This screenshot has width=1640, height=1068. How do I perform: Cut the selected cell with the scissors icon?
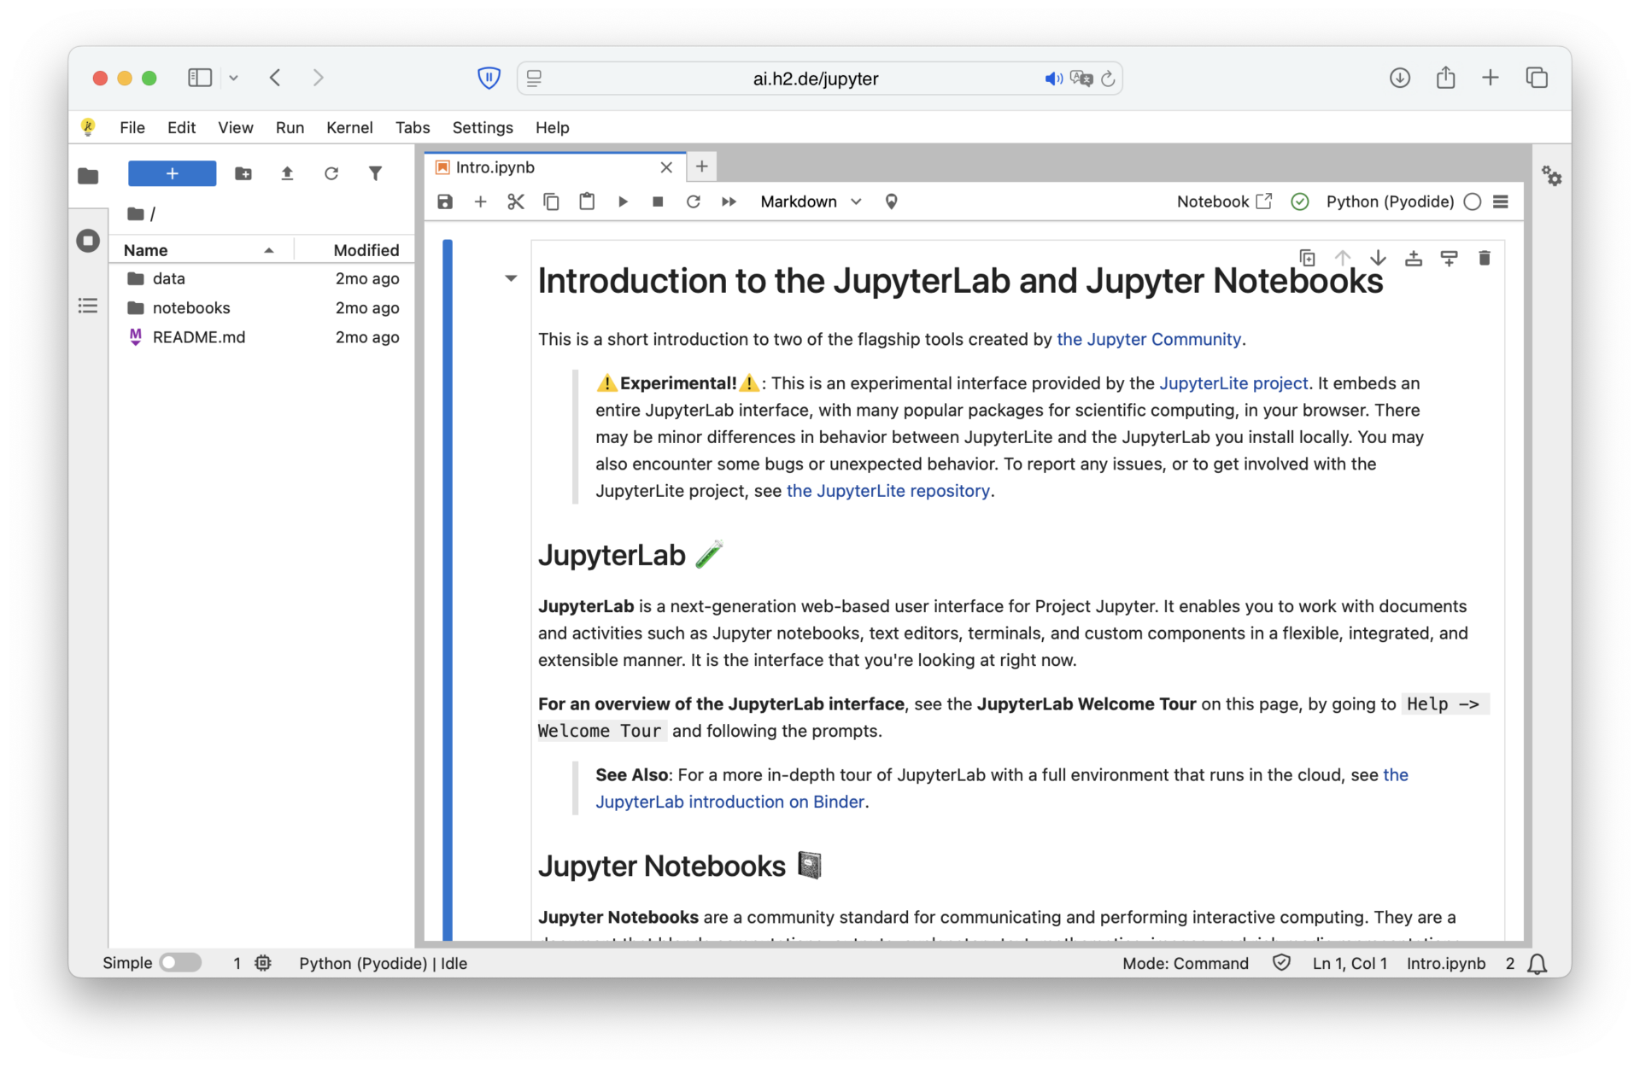(x=516, y=201)
